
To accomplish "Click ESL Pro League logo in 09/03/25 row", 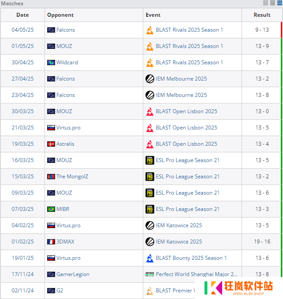I will click(x=150, y=193).
